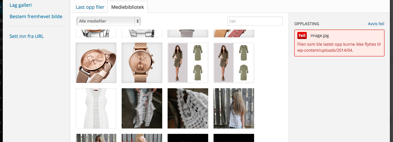Image resolution: width=393 pixels, height=142 pixels.
Task: Expand the Alle mediefiler dropdown
Action: tap(108, 21)
